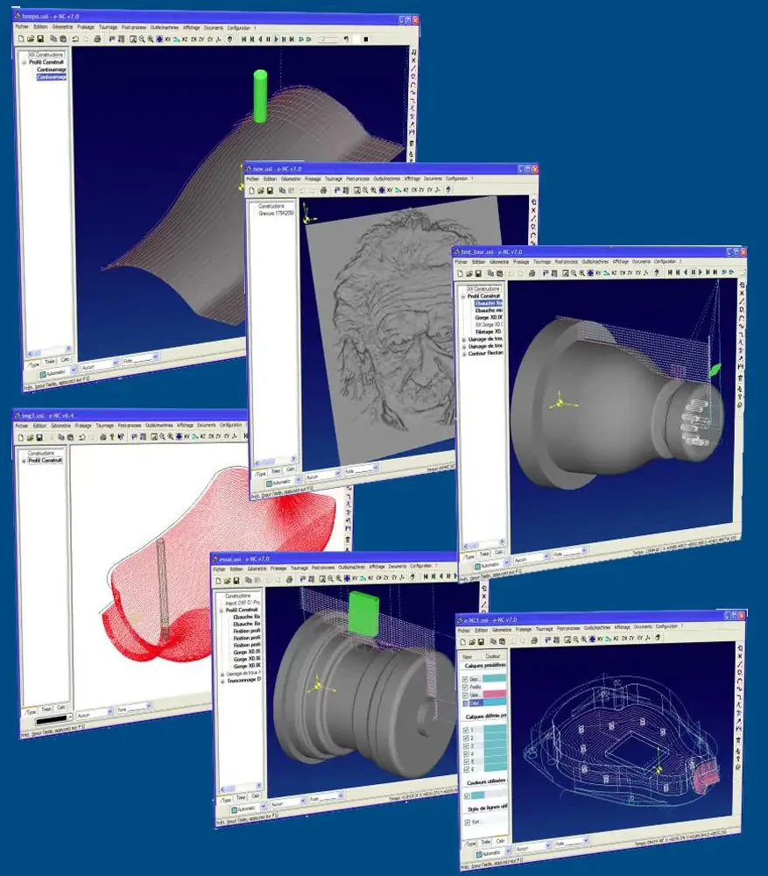
Task: Rewind simulation to start in tempo.usi toolbar
Action: tap(243, 39)
